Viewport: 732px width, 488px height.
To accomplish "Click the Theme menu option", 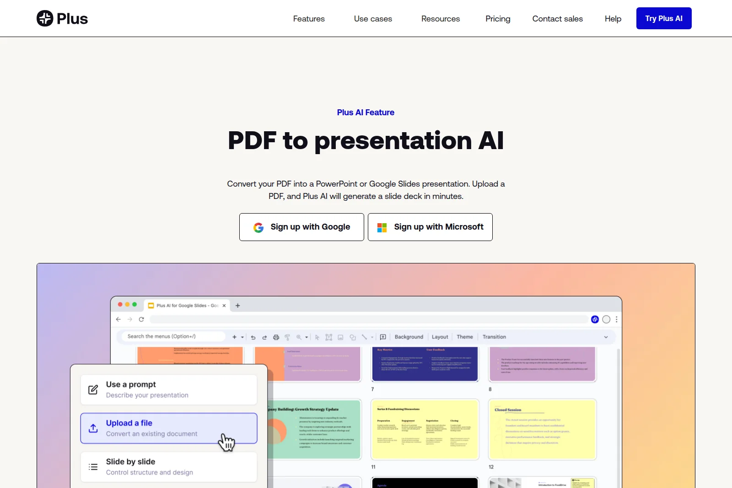I will click(464, 337).
